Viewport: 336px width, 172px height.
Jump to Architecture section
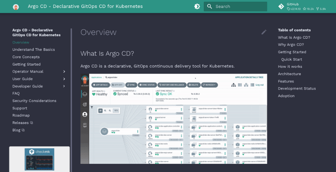pos(289,74)
